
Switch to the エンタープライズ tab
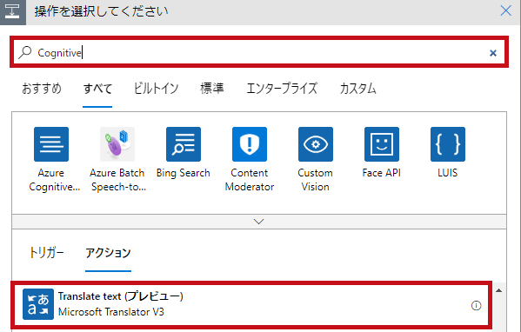pos(282,89)
